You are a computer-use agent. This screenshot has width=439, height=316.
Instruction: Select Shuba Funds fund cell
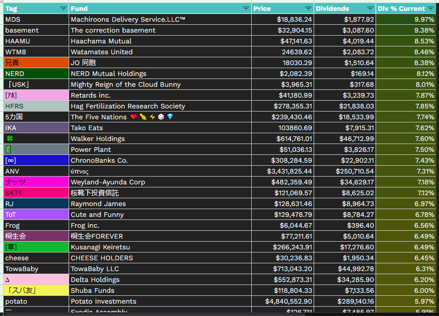(x=160, y=291)
